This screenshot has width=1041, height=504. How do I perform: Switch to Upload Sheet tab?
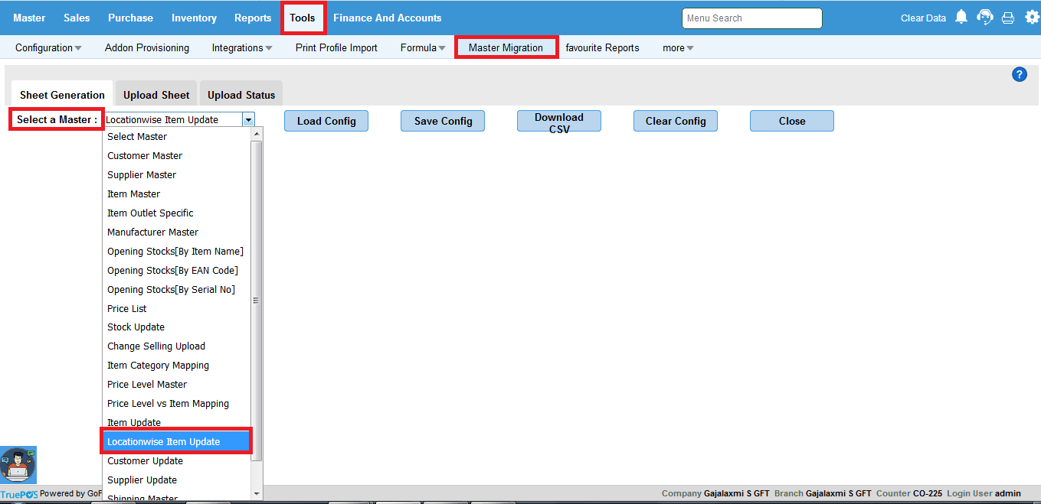pyautogui.click(x=156, y=95)
